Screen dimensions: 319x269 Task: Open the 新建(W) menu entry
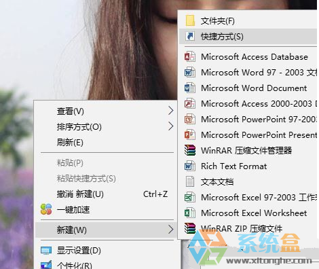point(107,230)
